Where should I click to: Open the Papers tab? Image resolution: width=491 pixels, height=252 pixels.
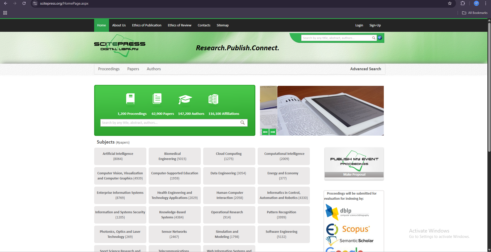point(133,69)
